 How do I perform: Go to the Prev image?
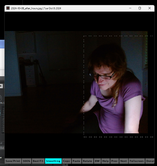pos(114,161)
